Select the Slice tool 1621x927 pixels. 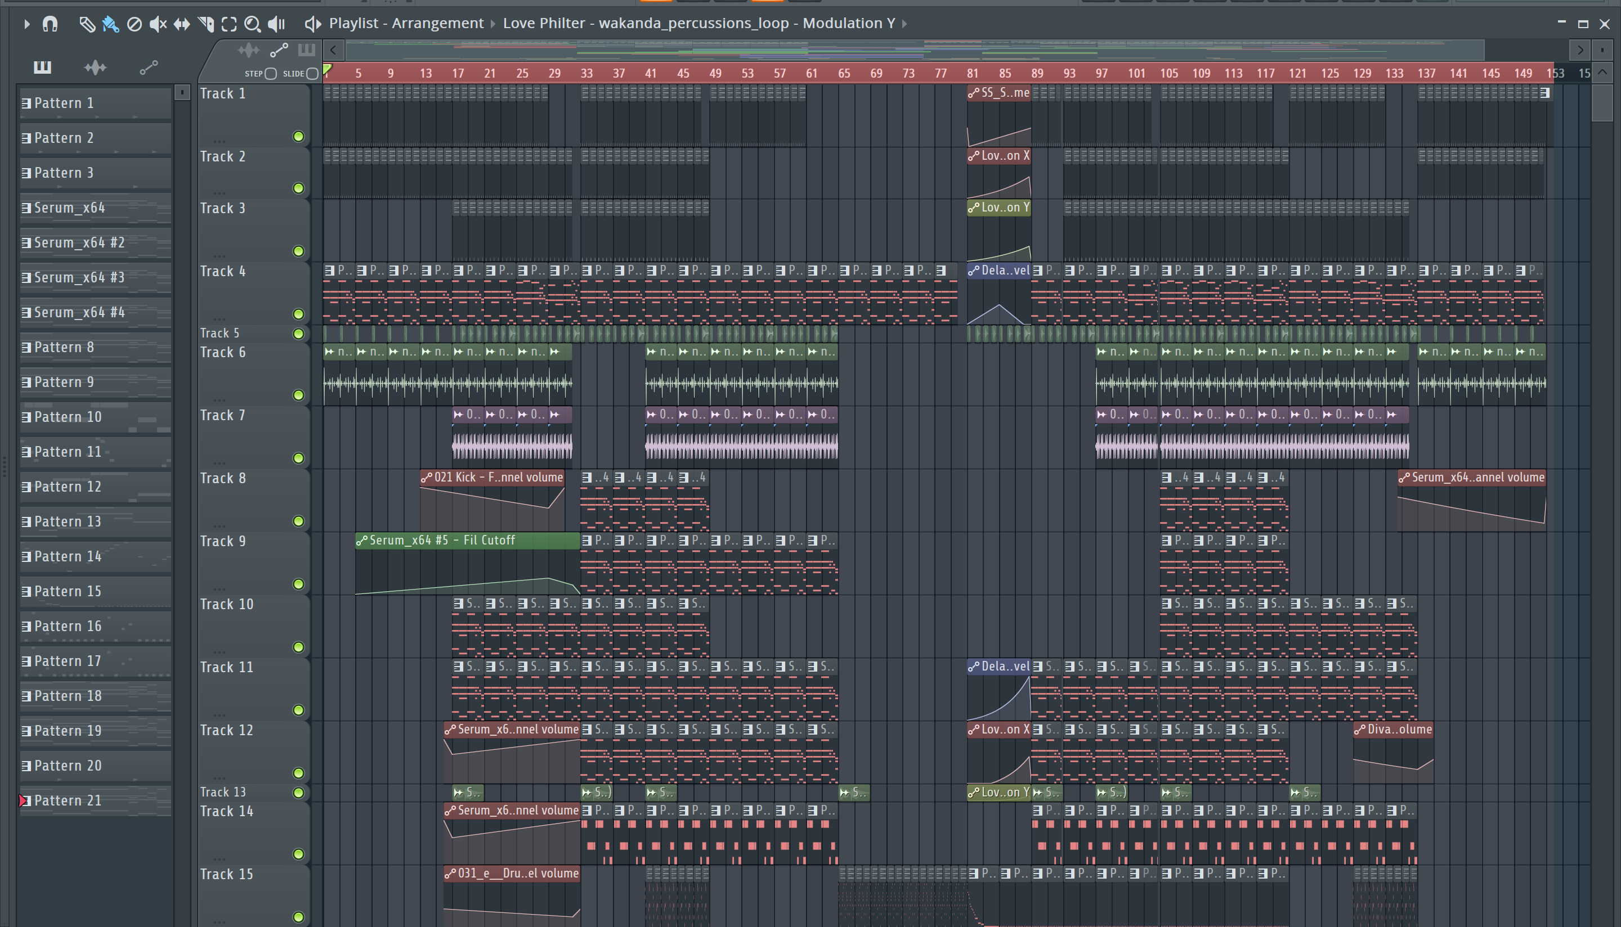point(205,24)
